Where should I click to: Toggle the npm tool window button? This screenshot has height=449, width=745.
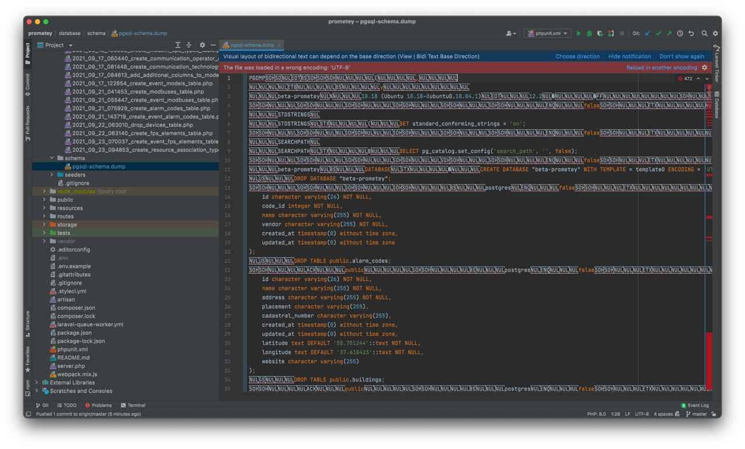(x=27, y=388)
